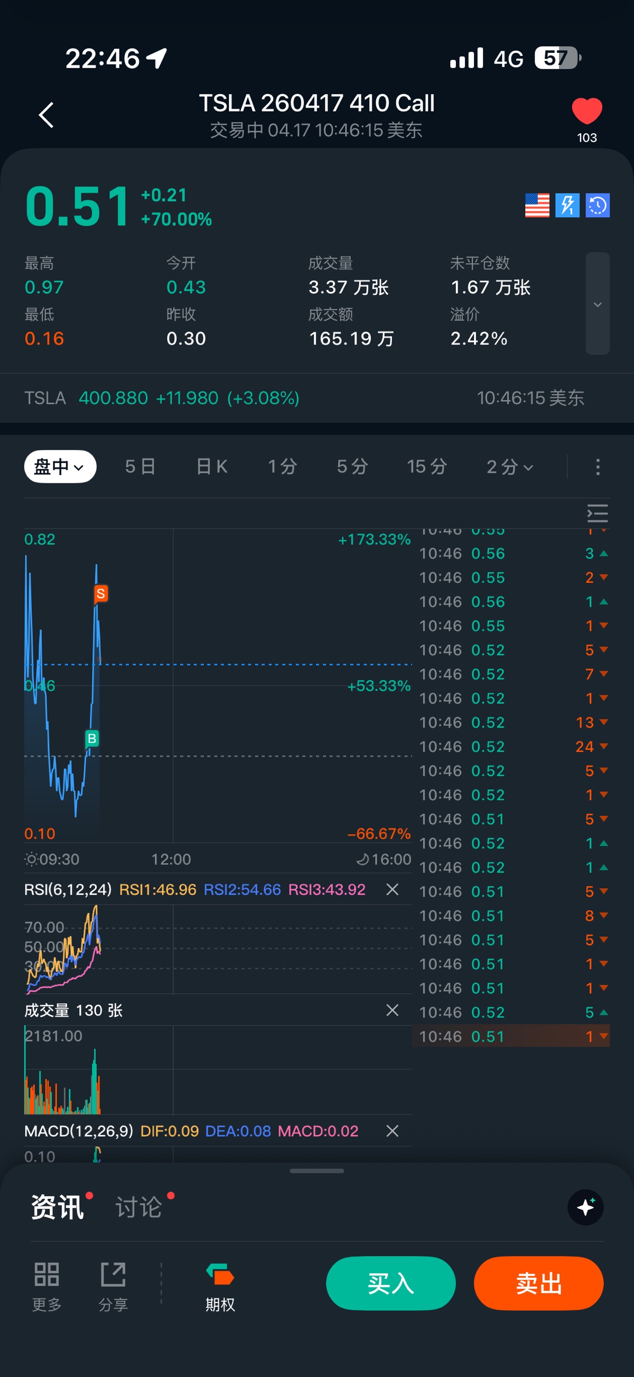Tap the US flag market icon

coord(537,205)
